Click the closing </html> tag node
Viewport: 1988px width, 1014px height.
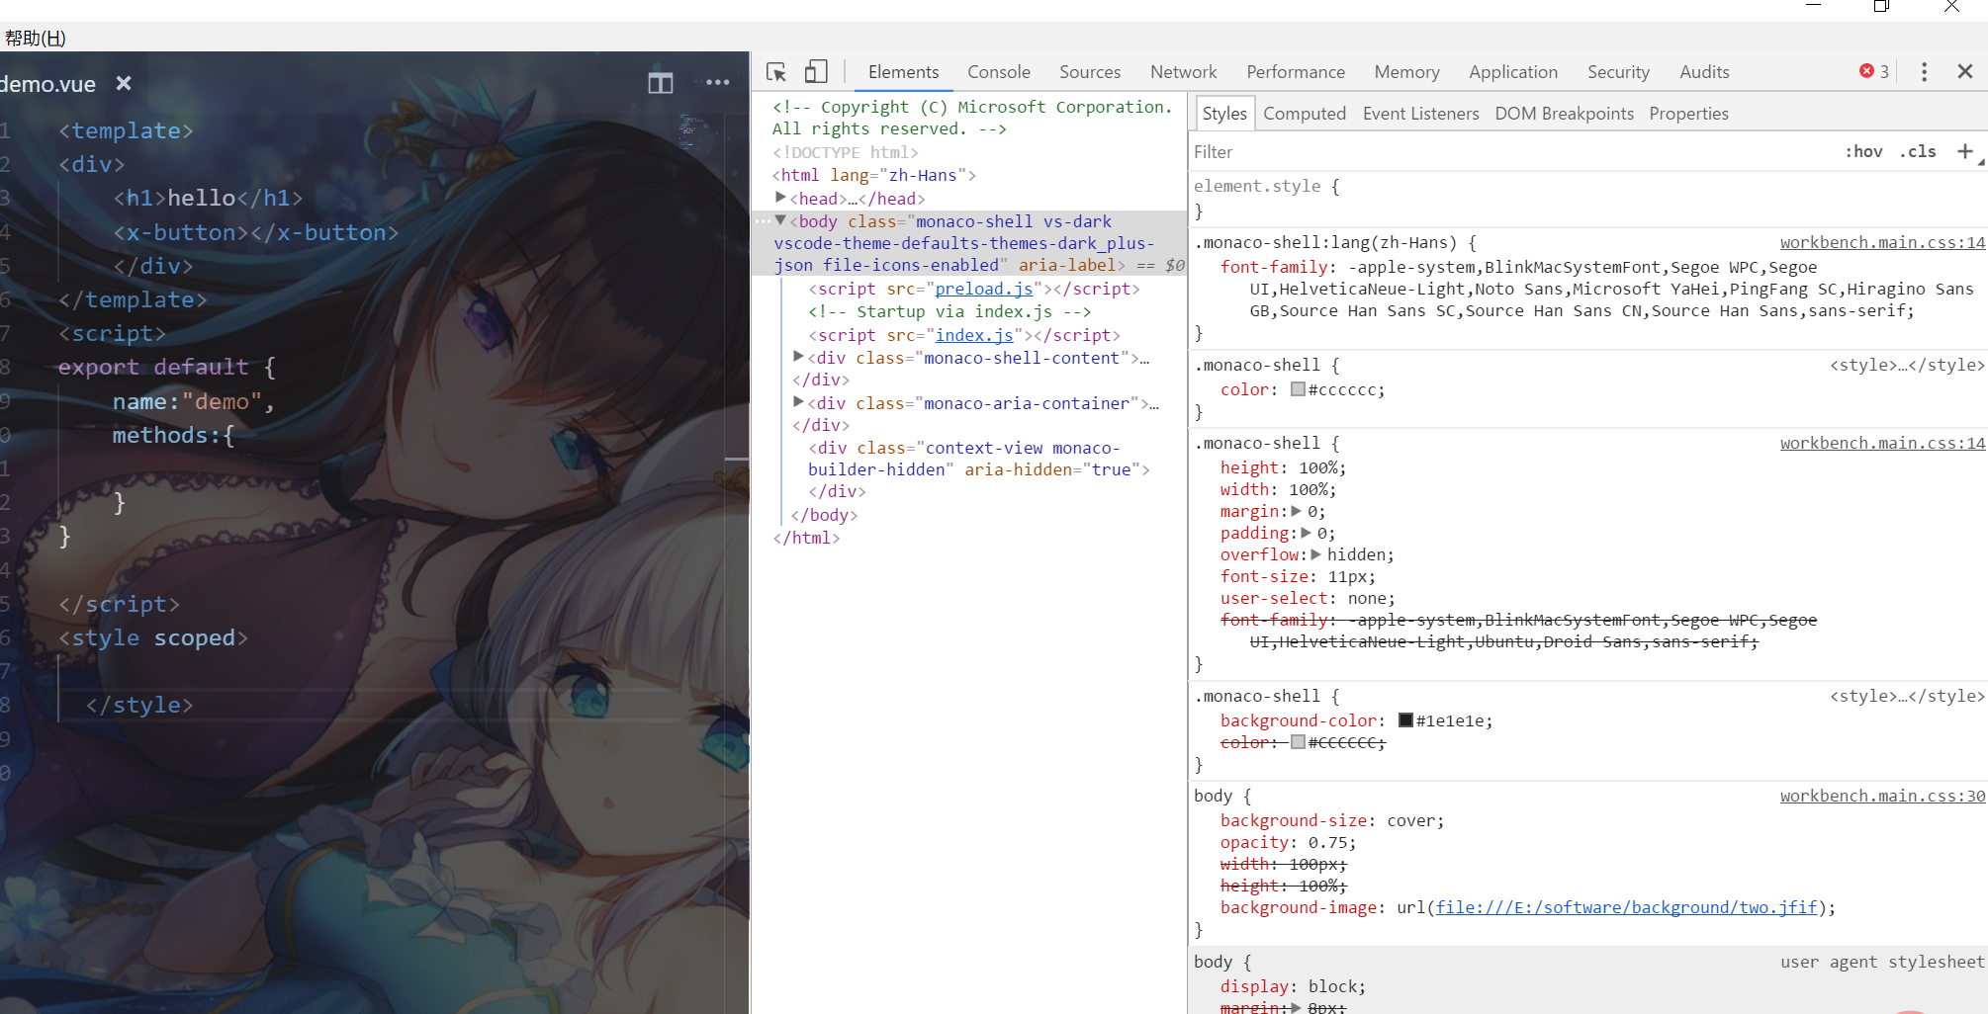click(806, 538)
